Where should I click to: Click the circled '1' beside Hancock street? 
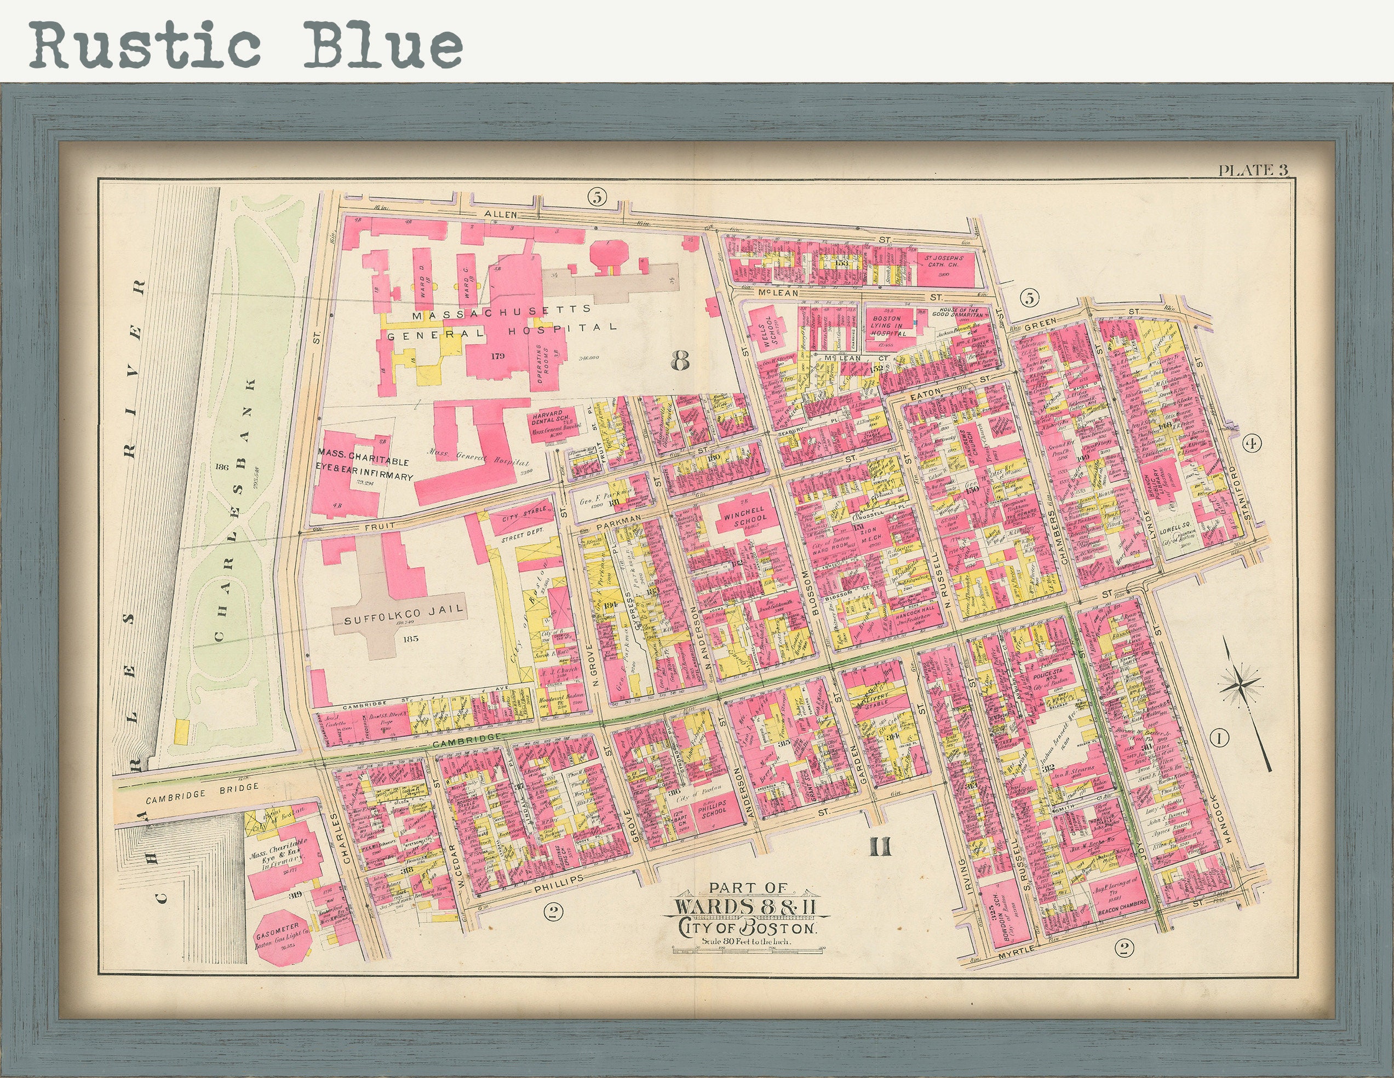(x=1219, y=739)
